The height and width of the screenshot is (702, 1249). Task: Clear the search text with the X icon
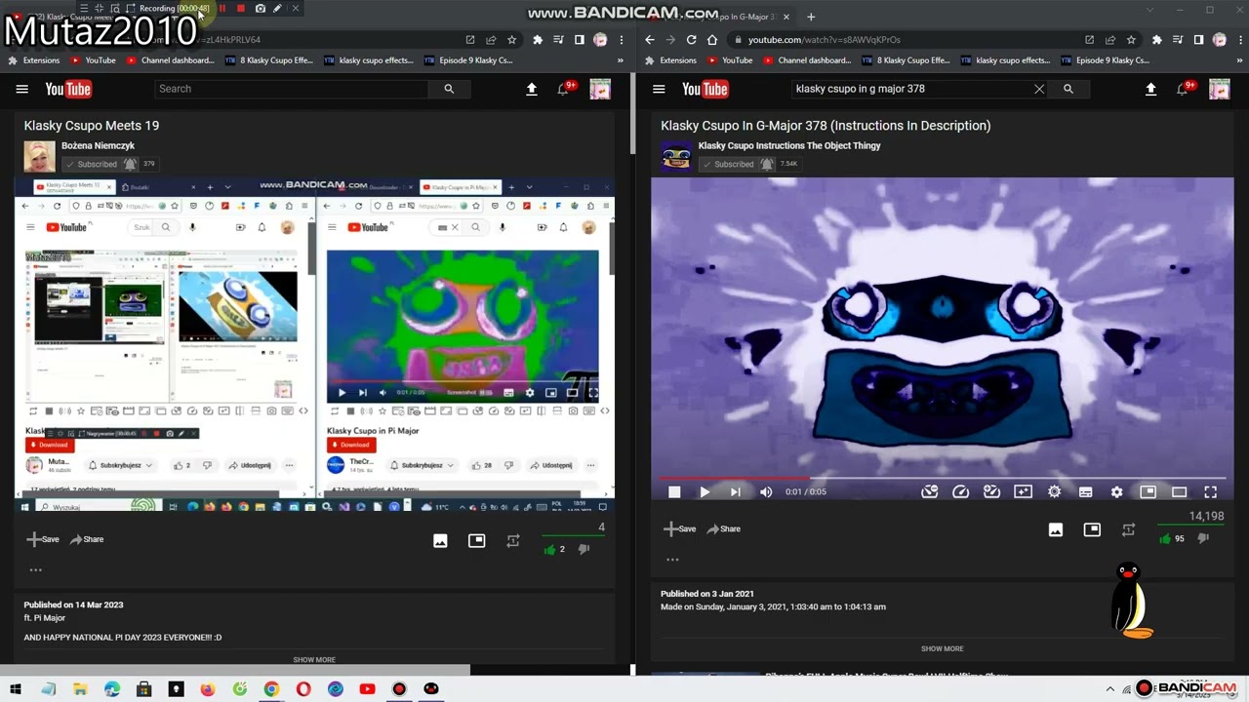1039,89
